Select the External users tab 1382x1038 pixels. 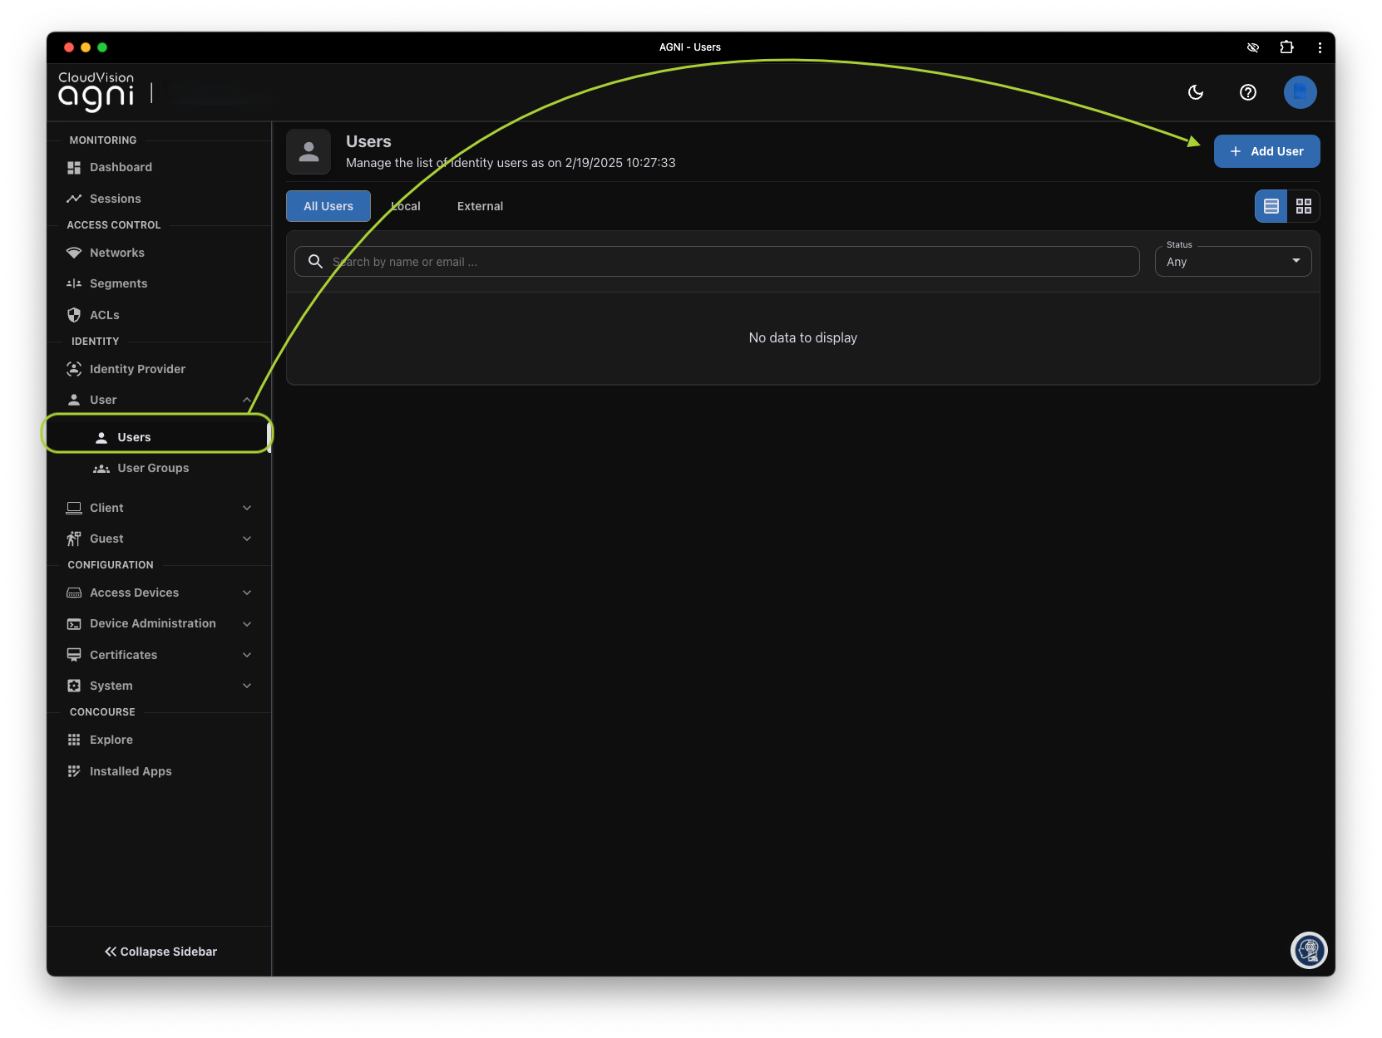click(x=480, y=206)
